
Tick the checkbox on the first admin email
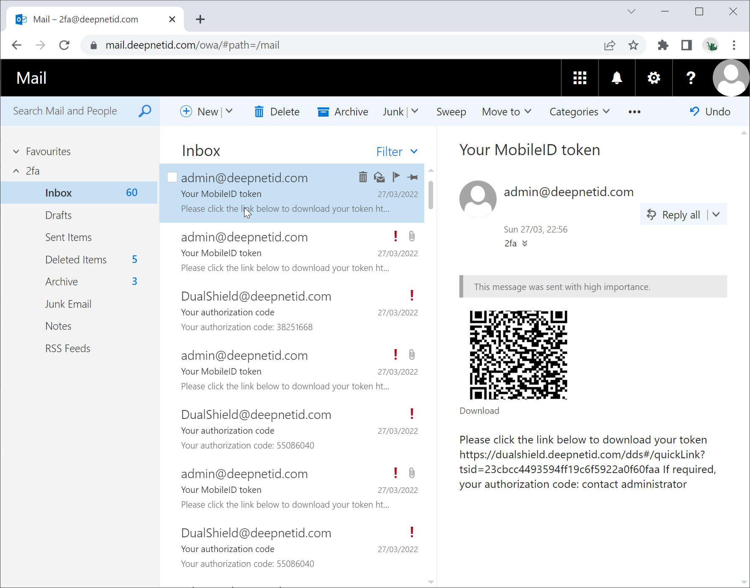[x=172, y=178]
